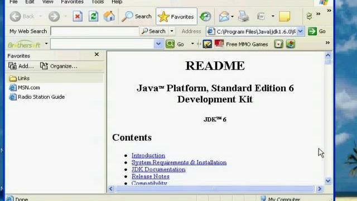Open My Web Search options dropdown
This screenshot has height=201, width=357.
click(172, 31)
